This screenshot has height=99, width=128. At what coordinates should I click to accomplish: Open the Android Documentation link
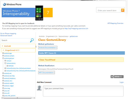(48, 48)
